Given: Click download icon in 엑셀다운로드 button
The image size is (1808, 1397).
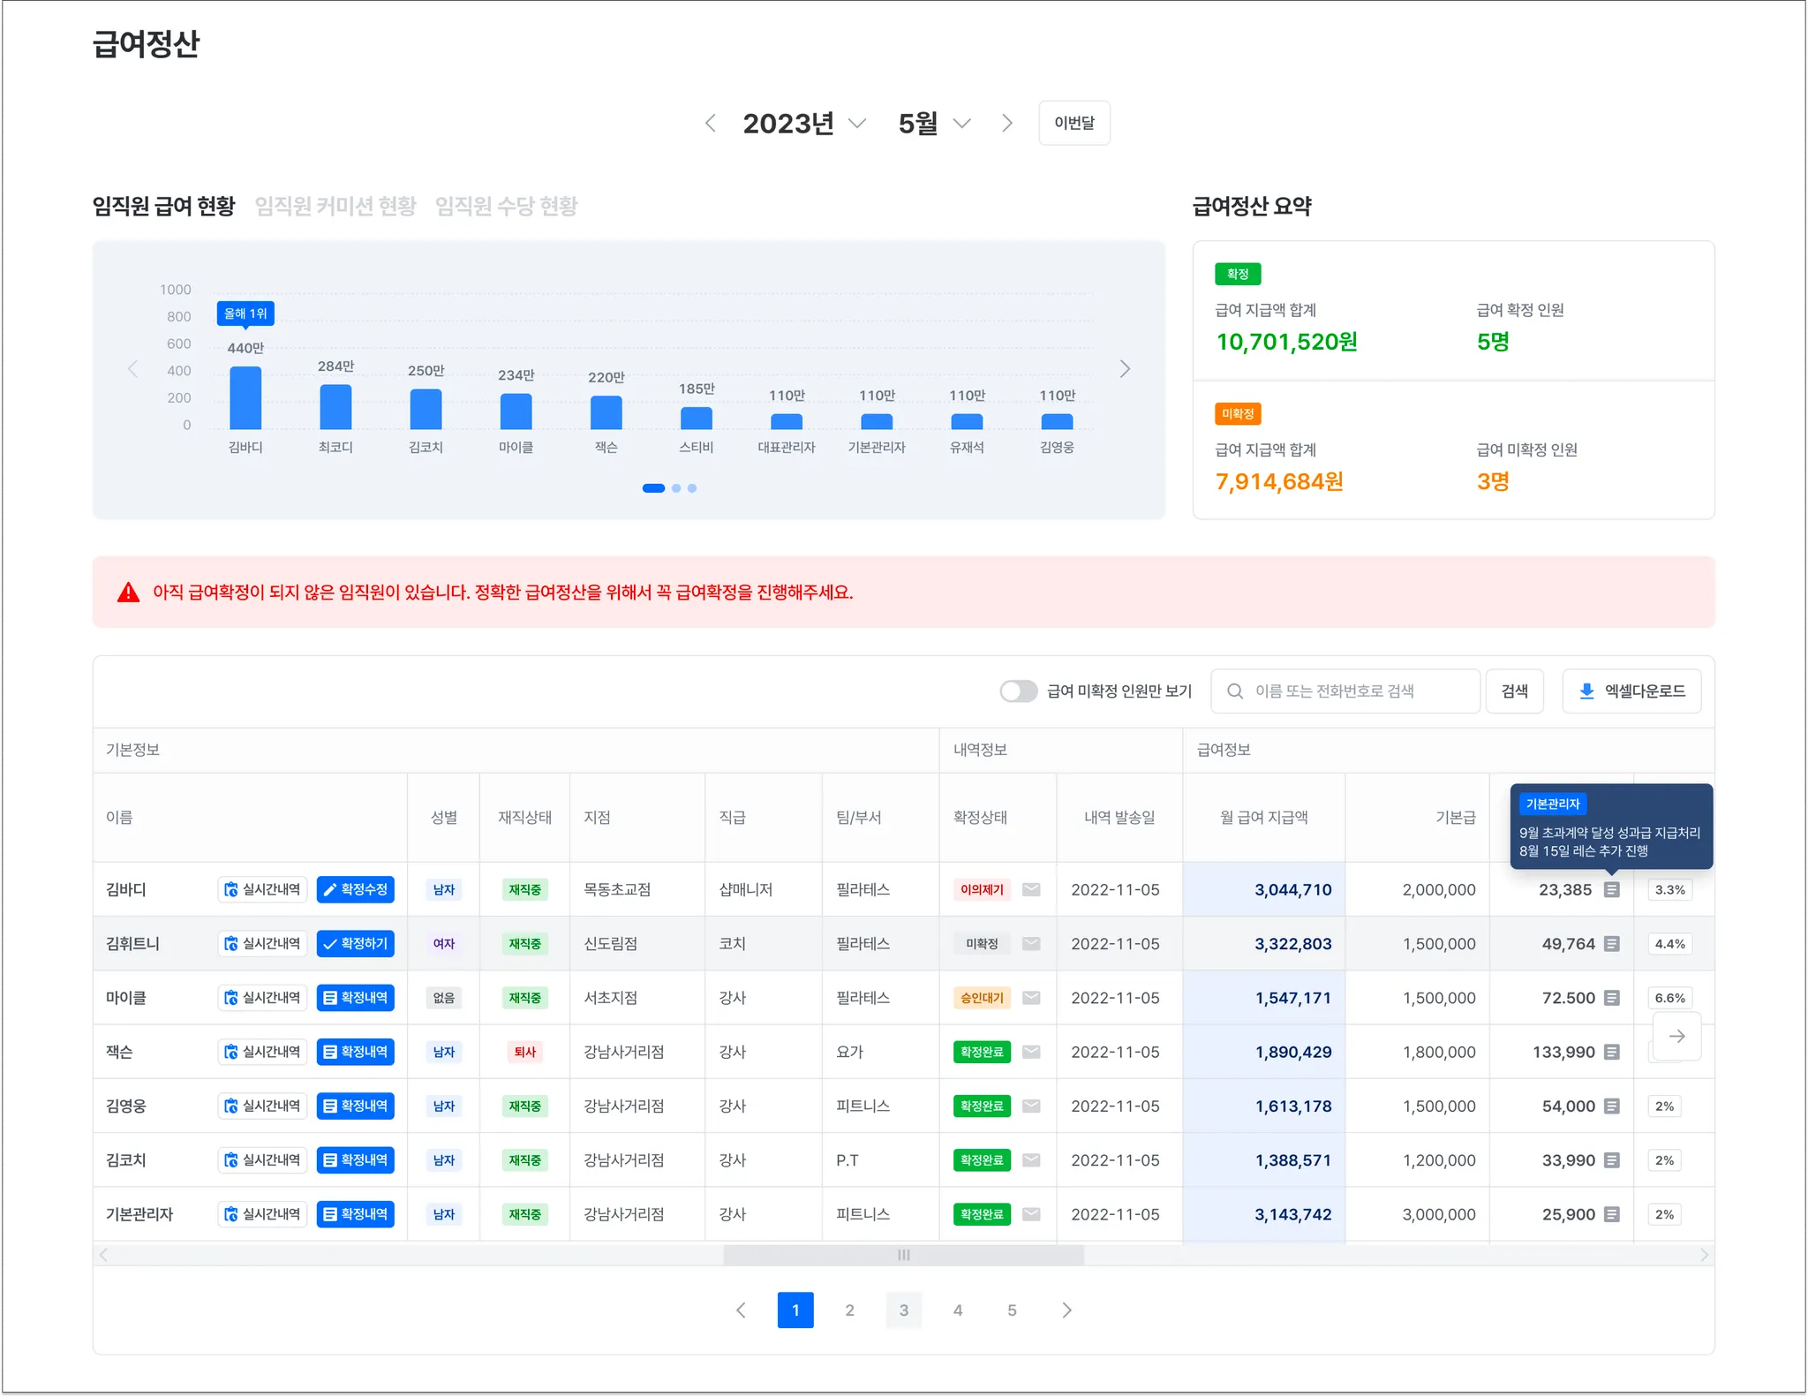Looking at the screenshot, I should (1586, 691).
